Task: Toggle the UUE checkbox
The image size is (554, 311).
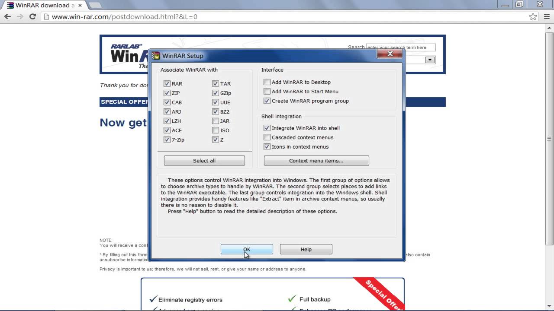Action: [216, 102]
